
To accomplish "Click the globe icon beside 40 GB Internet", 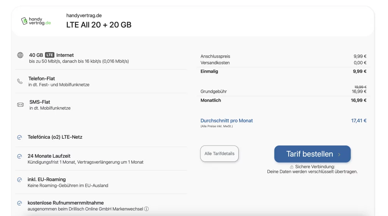I will pyautogui.click(x=20, y=55).
